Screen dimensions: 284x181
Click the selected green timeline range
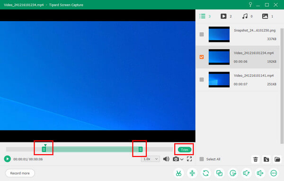coord(92,149)
